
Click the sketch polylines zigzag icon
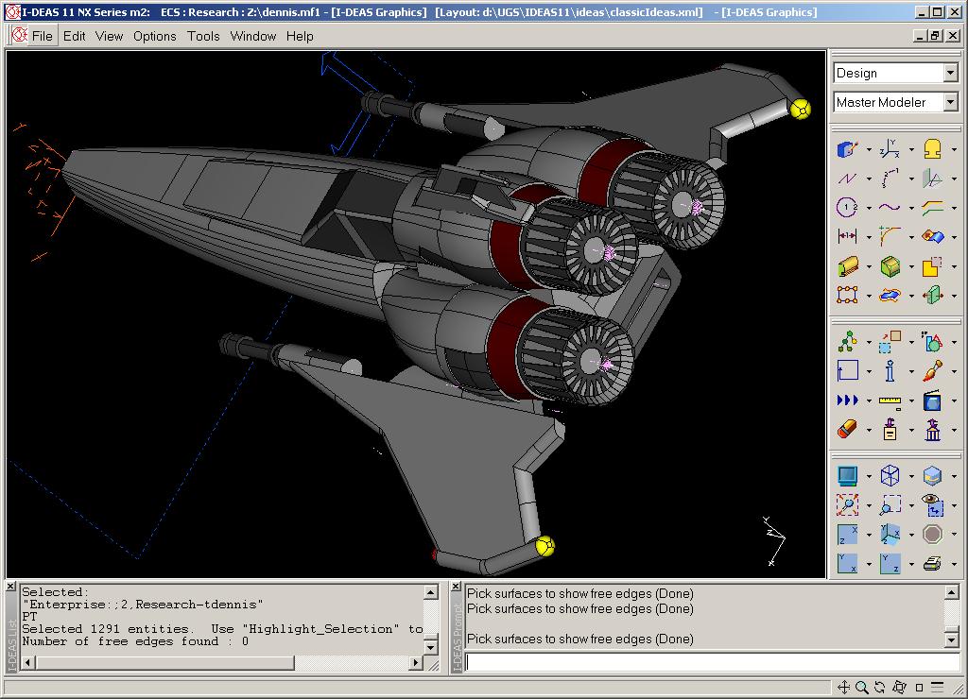[x=847, y=178]
